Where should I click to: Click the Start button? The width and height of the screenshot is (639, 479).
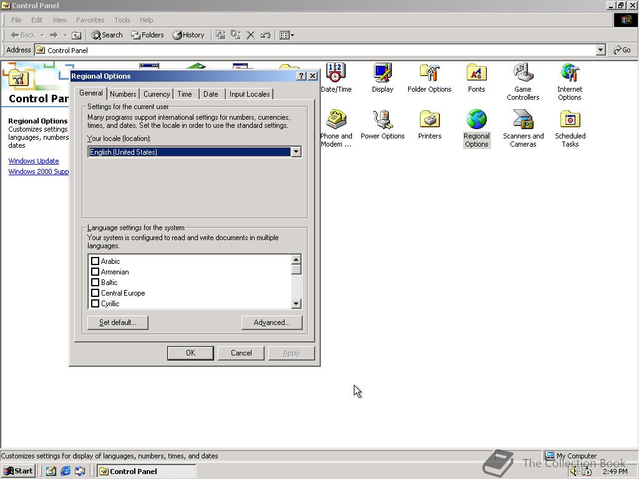coord(18,472)
